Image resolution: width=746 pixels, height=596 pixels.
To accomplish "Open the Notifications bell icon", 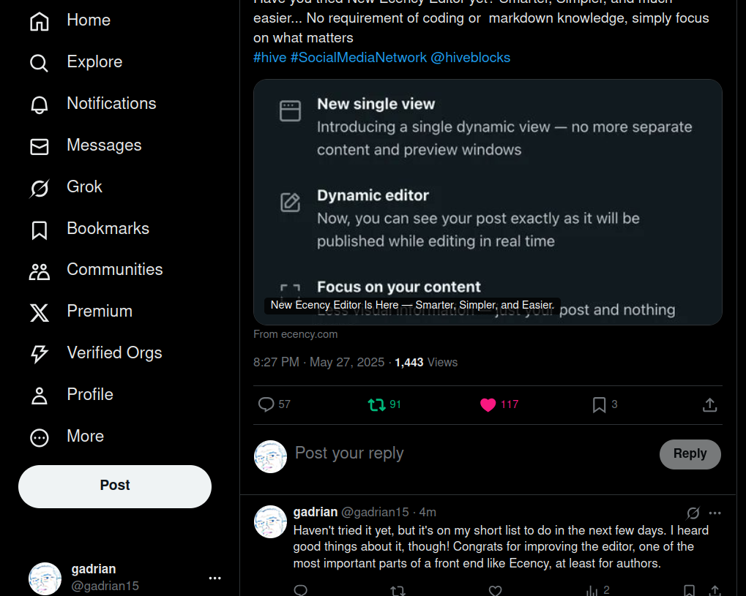I will coord(39,105).
